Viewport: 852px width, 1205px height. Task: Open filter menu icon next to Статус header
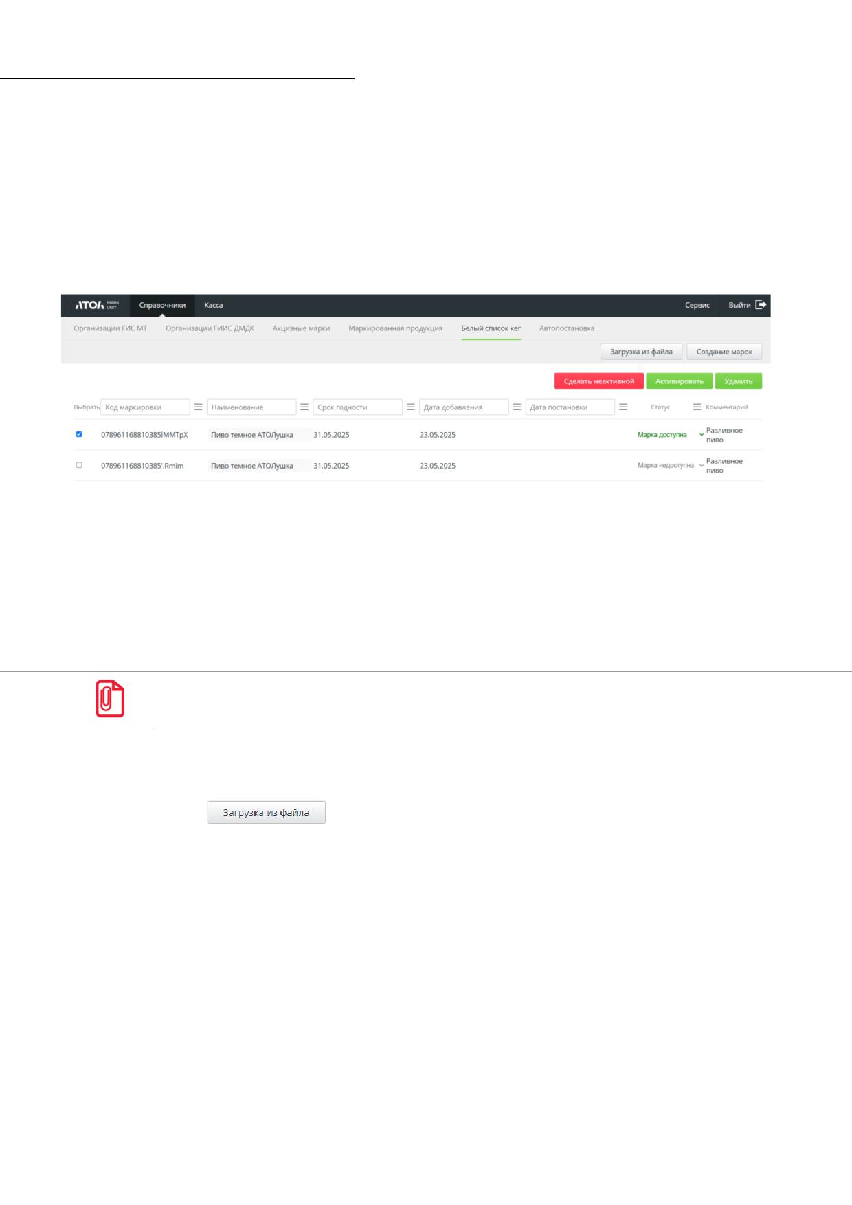[697, 407]
